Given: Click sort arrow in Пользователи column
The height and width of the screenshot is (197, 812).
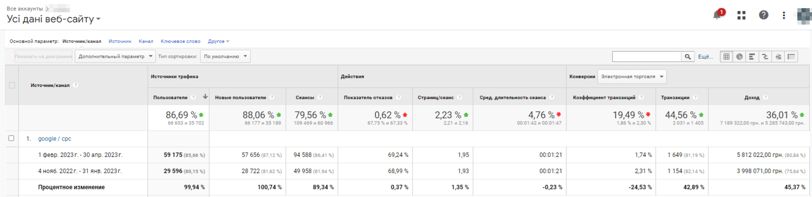Looking at the screenshot, I should pyautogui.click(x=205, y=96).
